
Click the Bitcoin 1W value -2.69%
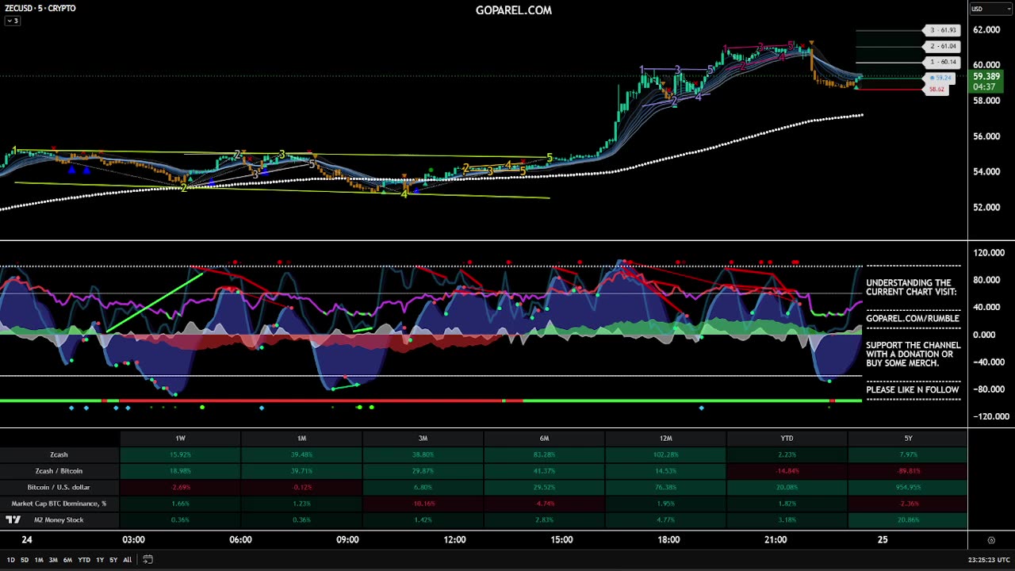181,487
